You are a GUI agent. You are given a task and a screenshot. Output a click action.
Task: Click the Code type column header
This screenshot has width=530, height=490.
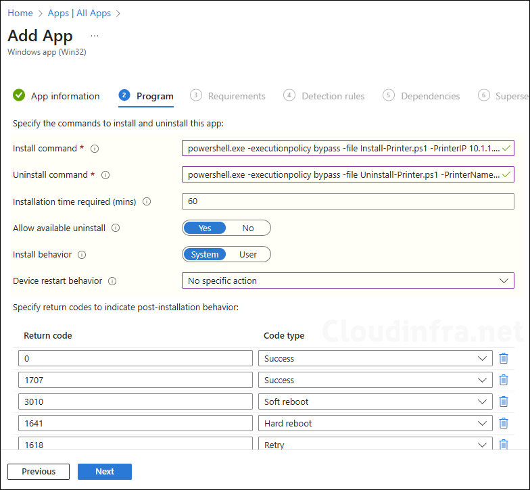[x=284, y=335]
